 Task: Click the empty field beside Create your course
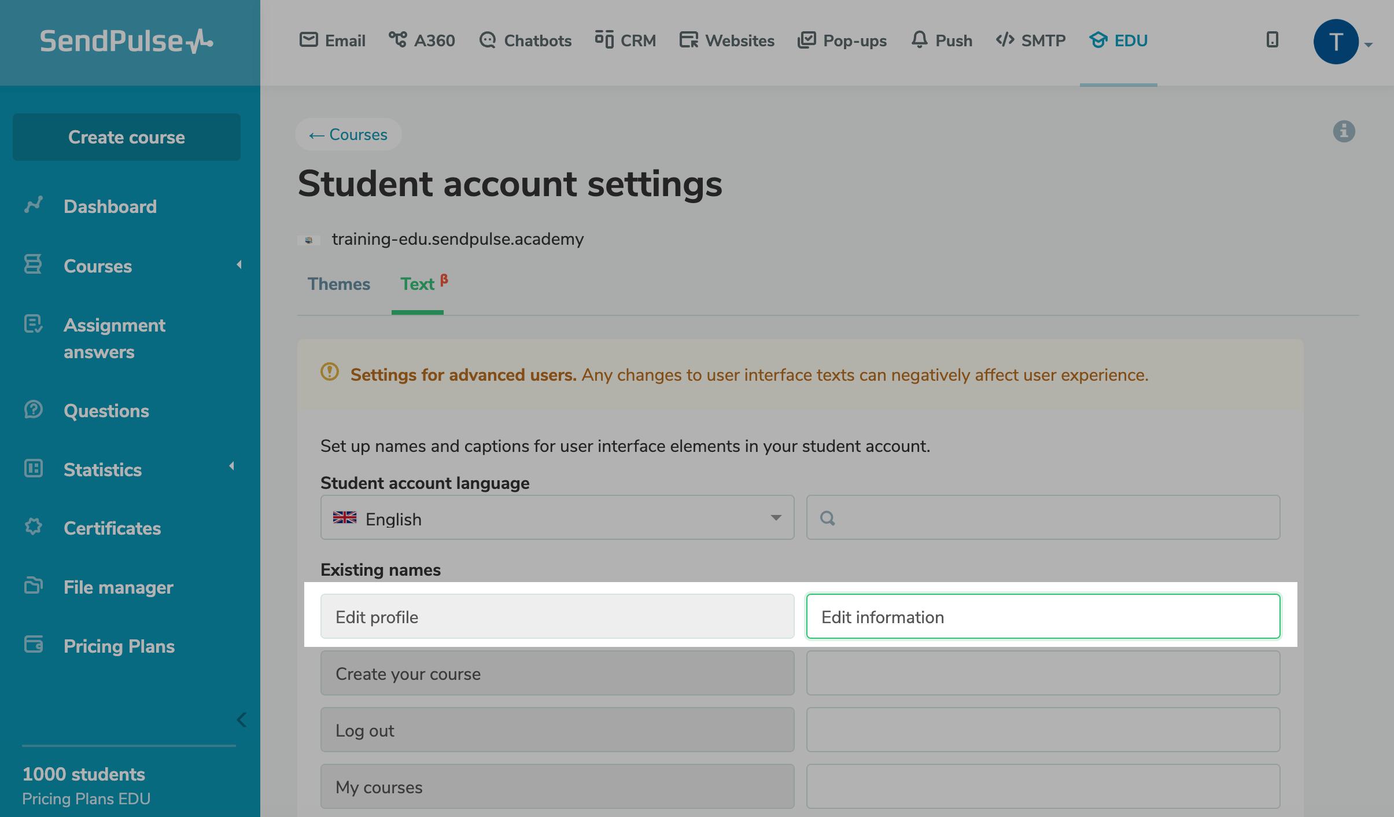coord(1043,673)
